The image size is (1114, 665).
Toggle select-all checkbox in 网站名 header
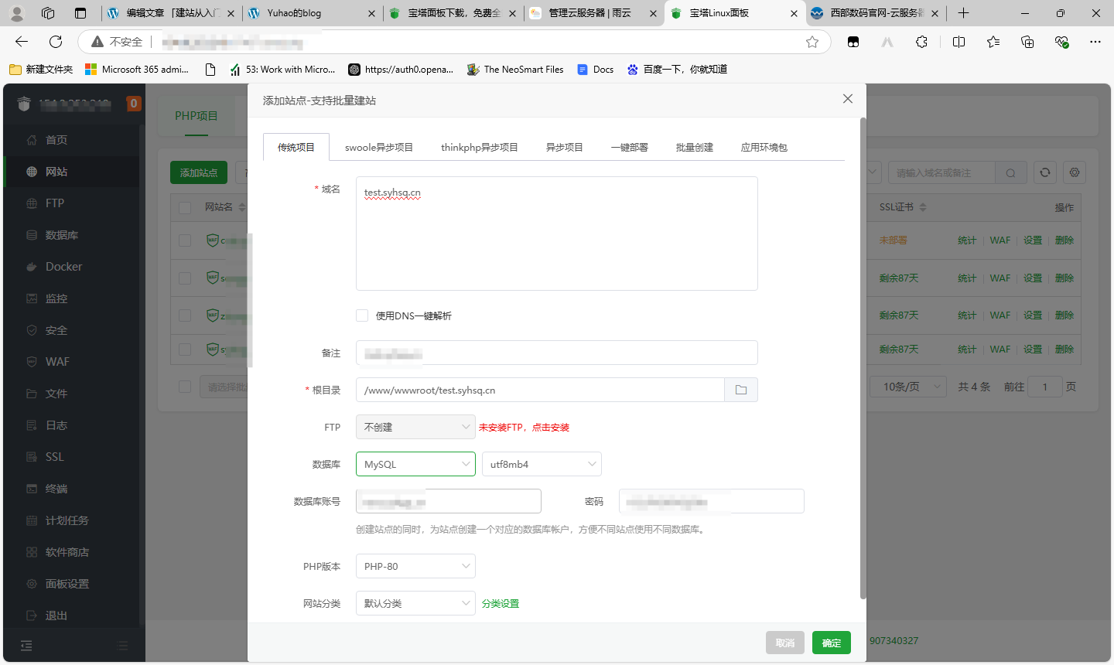tap(185, 207)
